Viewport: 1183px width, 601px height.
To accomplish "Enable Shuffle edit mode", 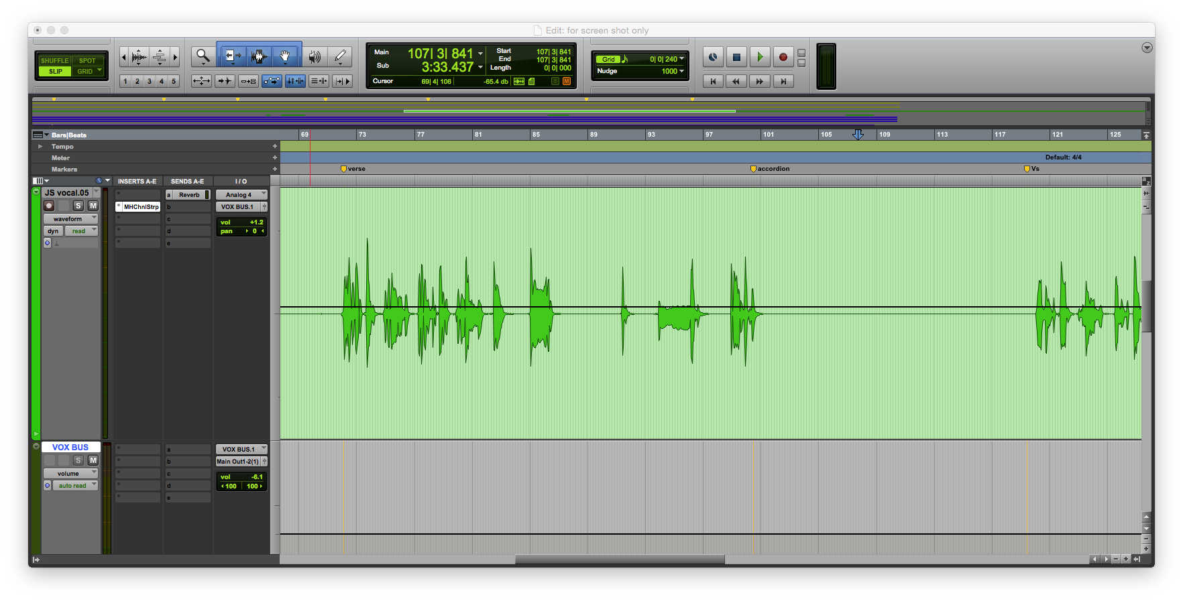I will click(55, 60).
